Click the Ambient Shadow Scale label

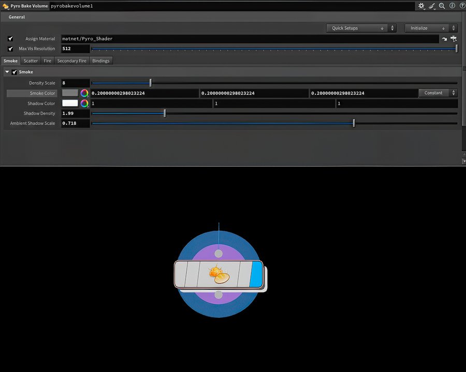[33, 123]
